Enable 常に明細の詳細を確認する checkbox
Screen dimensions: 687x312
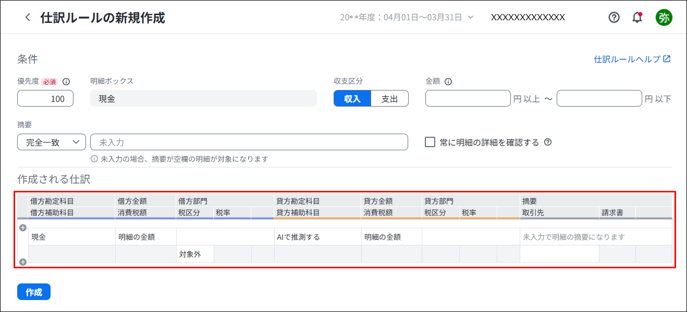[x=430, y=142]
